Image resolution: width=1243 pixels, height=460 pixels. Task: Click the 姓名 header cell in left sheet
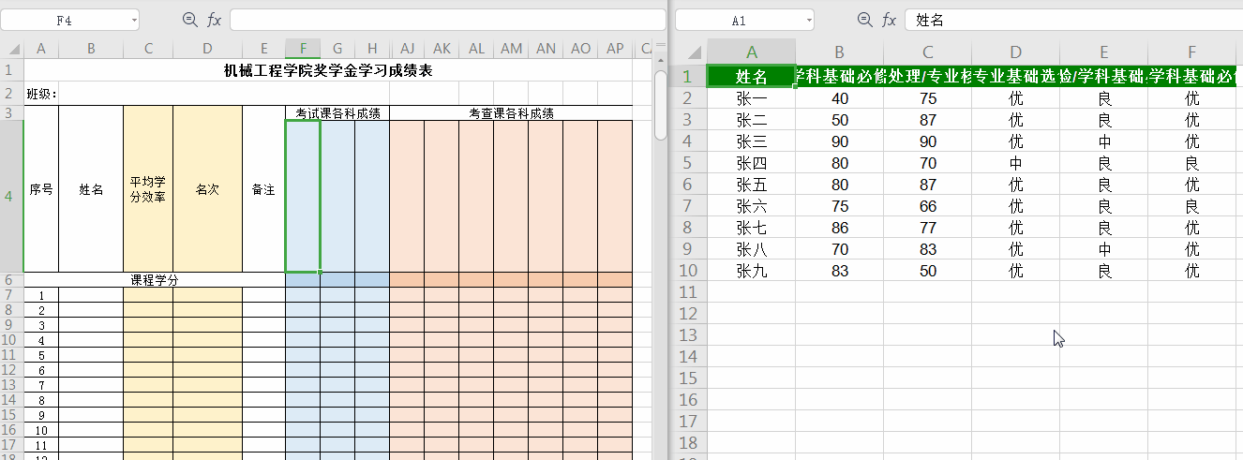(x=91, y=189)
